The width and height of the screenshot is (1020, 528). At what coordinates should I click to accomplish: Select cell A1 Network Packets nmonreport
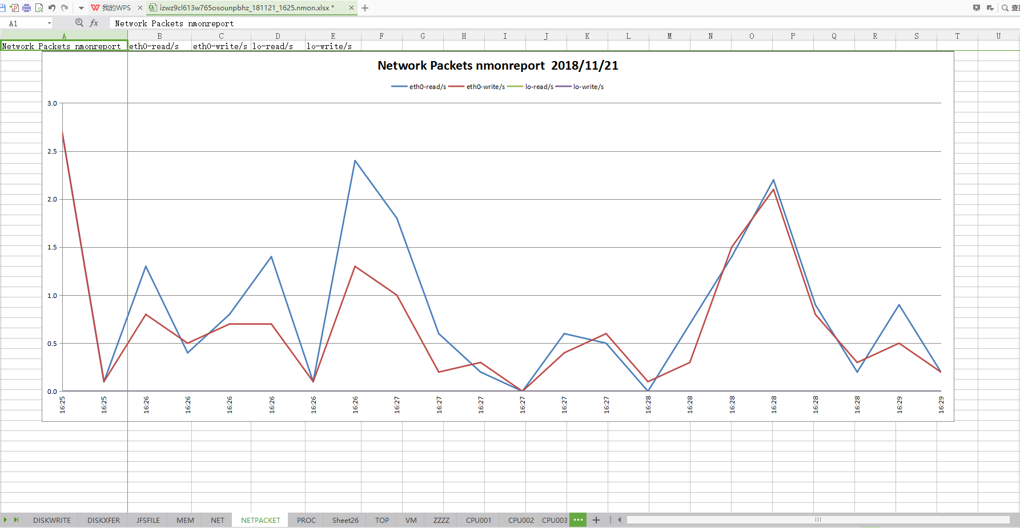point(64,46)
